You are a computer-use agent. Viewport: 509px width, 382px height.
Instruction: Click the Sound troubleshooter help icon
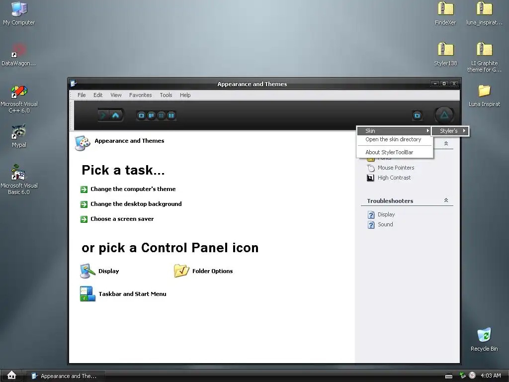pyautogui.click(x=371, y=225)
